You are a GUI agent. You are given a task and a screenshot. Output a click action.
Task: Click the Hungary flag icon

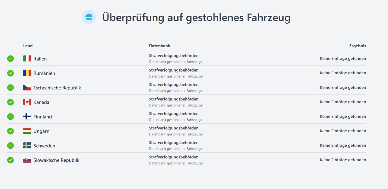(x=27, y=131)
